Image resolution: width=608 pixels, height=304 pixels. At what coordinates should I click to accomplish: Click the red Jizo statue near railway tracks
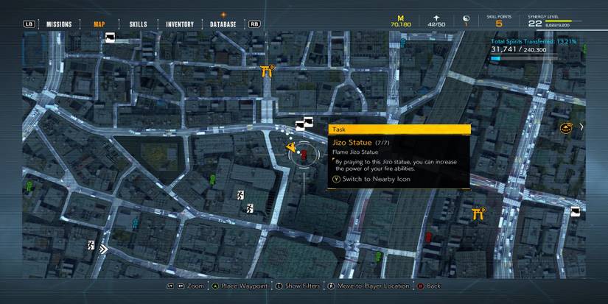tap(428, 236)
